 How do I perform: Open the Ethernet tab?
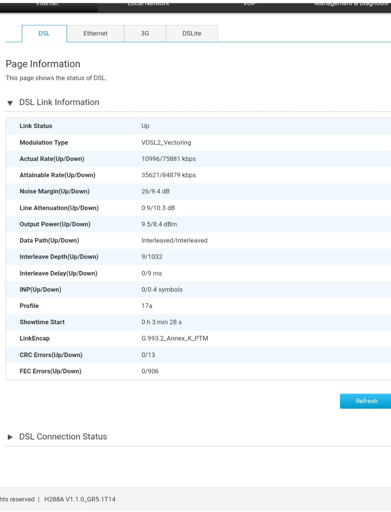pyautogui.click(x=96, y=33)
